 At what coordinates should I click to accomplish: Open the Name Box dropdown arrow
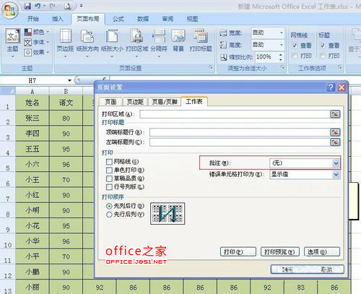click(x=69, y=80)
